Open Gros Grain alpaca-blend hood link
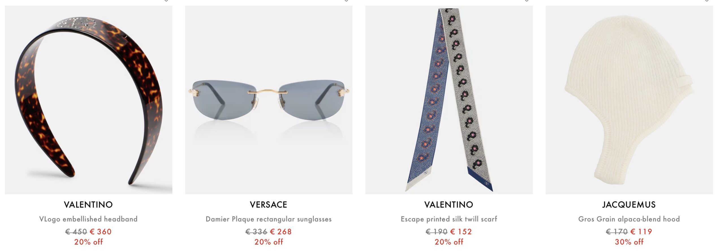The width and height of the screenshot is (724, 252). click(629, 219)
